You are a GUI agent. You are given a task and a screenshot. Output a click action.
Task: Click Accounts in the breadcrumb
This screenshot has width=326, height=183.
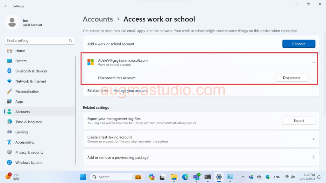coord(98,19)
